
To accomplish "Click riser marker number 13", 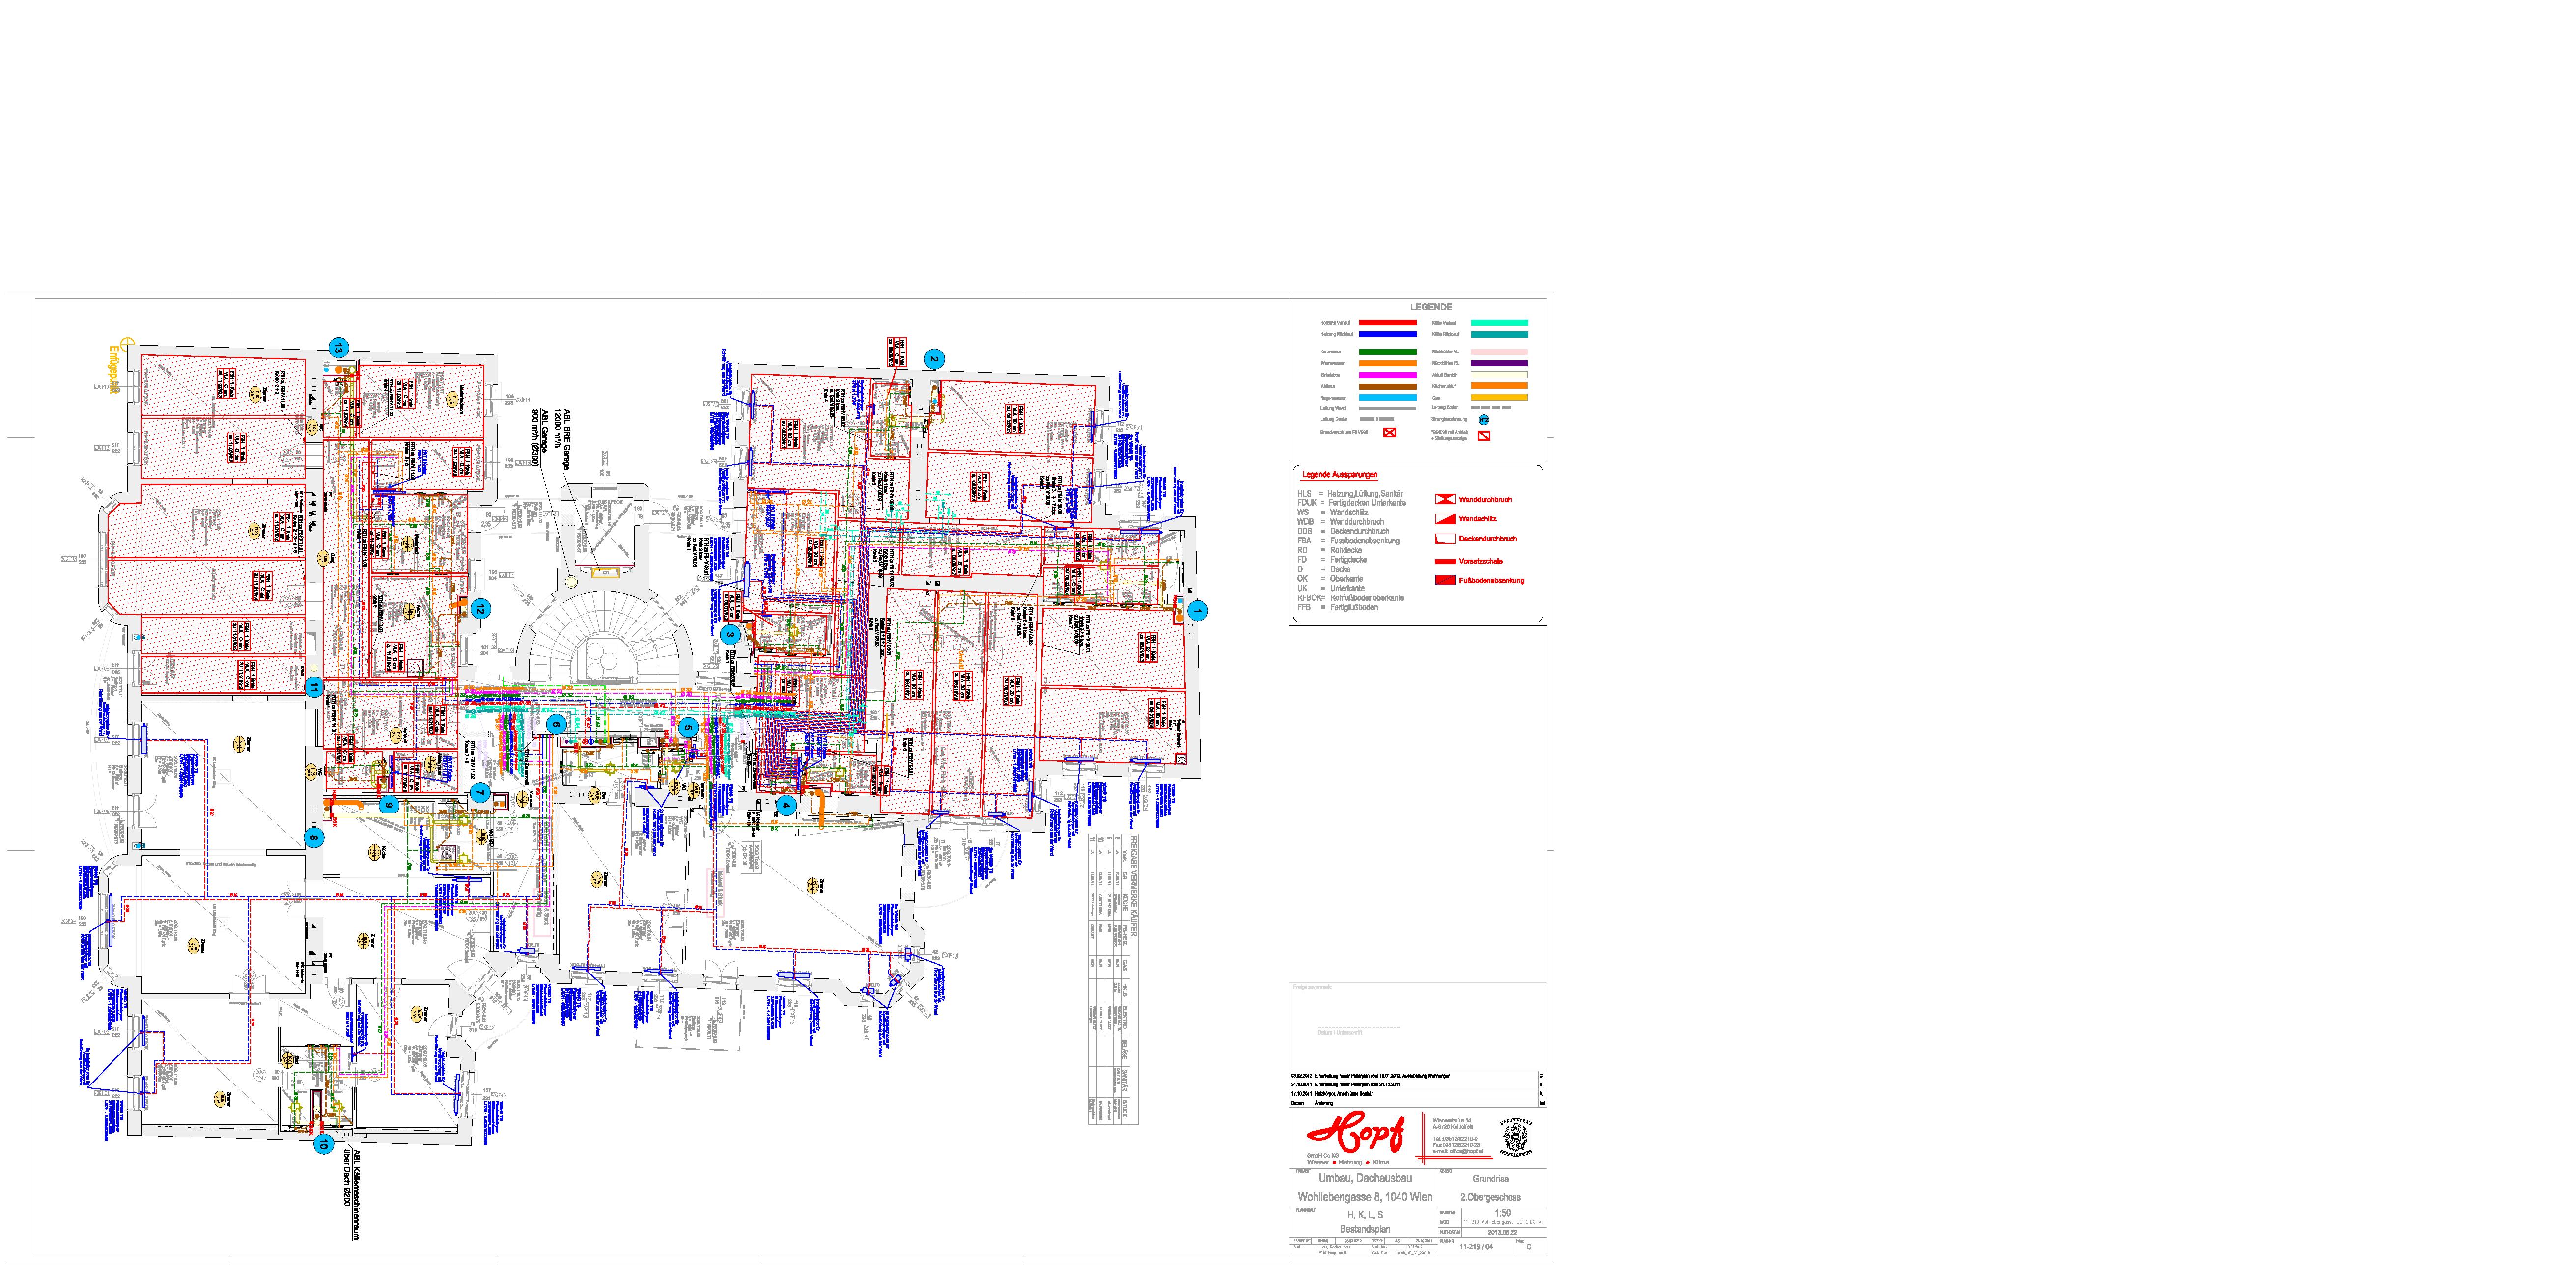I will (x=338, y=348).
